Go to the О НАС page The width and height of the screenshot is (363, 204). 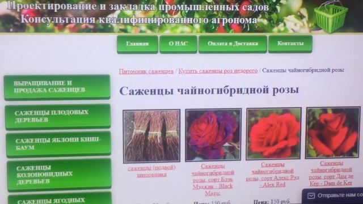click(178, 44)
